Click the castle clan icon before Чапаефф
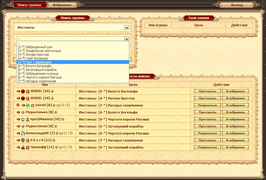This screenshot has height=180, width=266. pyautogui.click(x=23, y=147)
